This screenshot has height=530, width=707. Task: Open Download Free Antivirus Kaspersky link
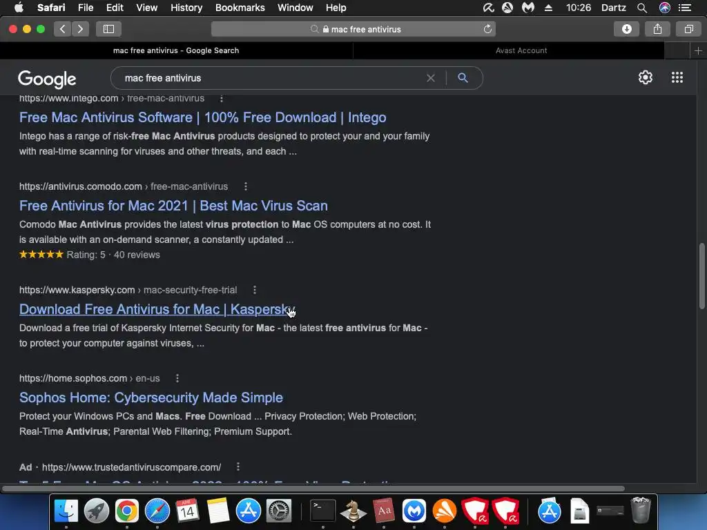pos(157,309)
